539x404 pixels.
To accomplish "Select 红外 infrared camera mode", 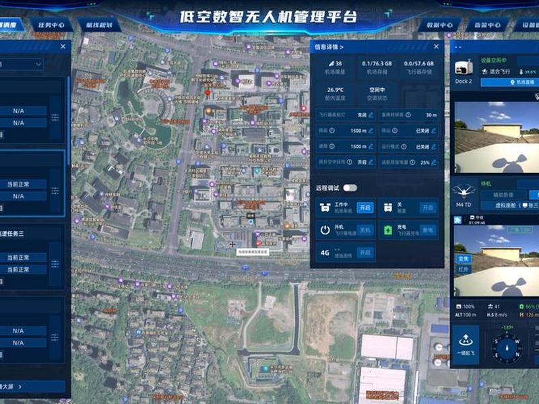I will click(463, 270).
